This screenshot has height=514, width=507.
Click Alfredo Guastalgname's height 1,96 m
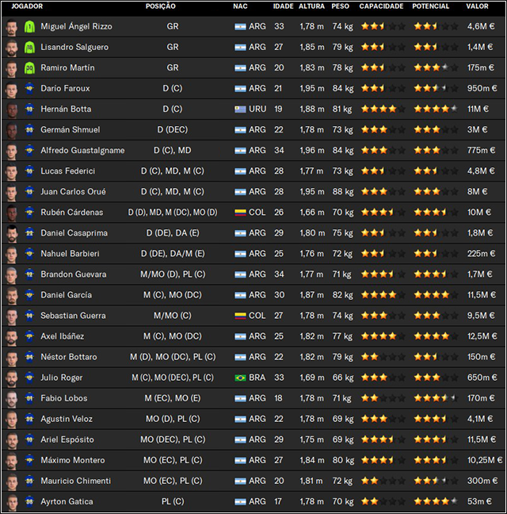click(312, 151)
